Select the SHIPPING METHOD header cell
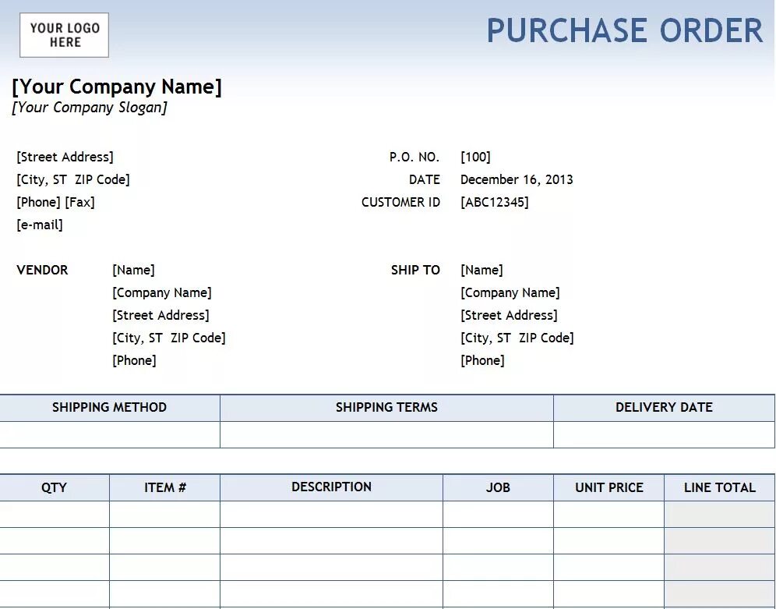Screen dimensions: 776x609 pyautogui.click(x=110, y=408)
